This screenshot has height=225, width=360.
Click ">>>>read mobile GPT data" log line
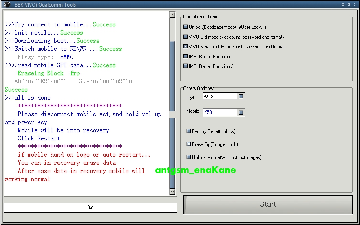pos(60,65)
